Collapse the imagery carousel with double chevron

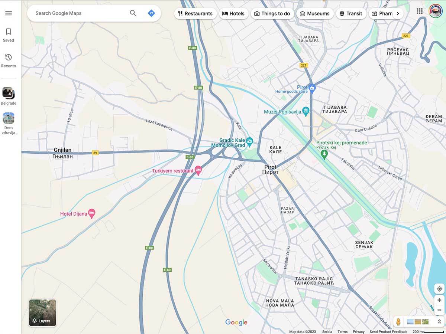pos(439,321)
